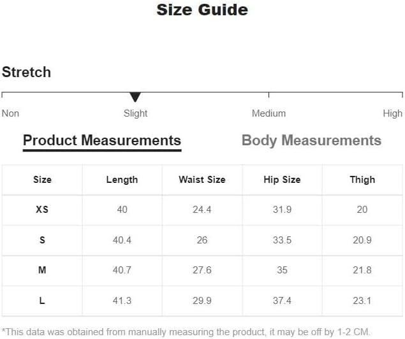The image size is (405, 339).
Task: Select the S size row label
Action: tap(42, 240)
